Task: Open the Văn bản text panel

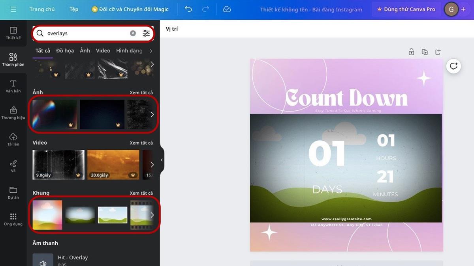Action: 13,86
